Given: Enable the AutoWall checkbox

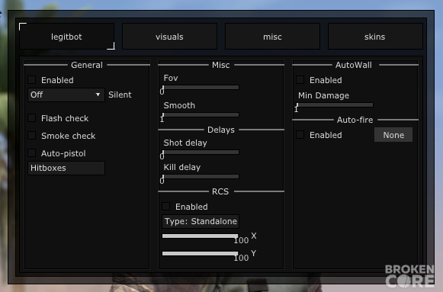Looking at the screenshot, I should (x=300, y=80).
